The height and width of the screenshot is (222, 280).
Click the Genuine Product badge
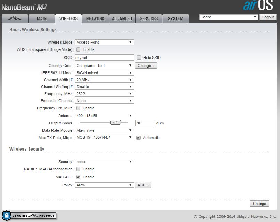tap(29, 216)
